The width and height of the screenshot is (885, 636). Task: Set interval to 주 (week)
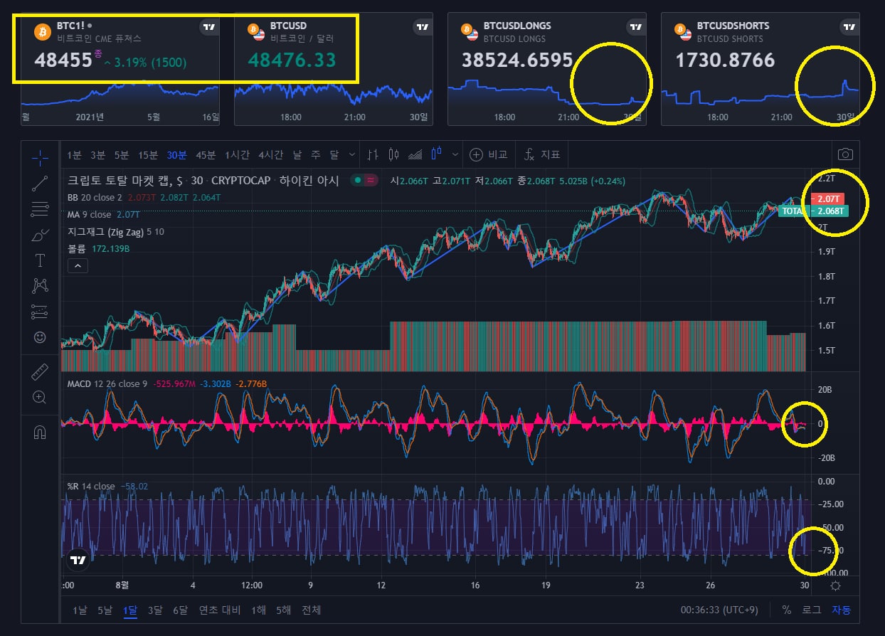pos(316,154)
